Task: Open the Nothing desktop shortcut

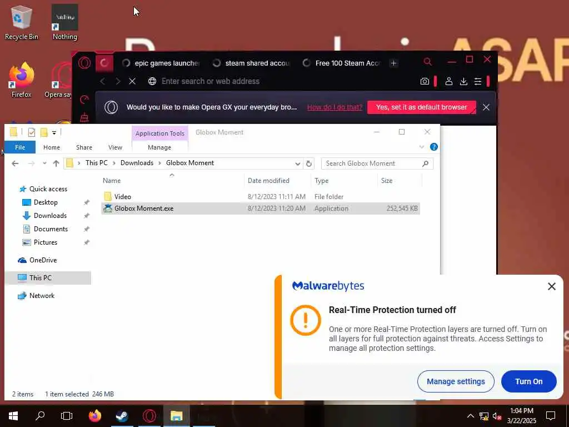Action: coord(64,22)
